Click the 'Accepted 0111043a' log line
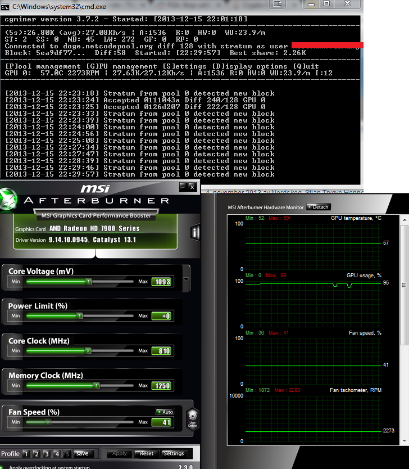 pos(135,100)
